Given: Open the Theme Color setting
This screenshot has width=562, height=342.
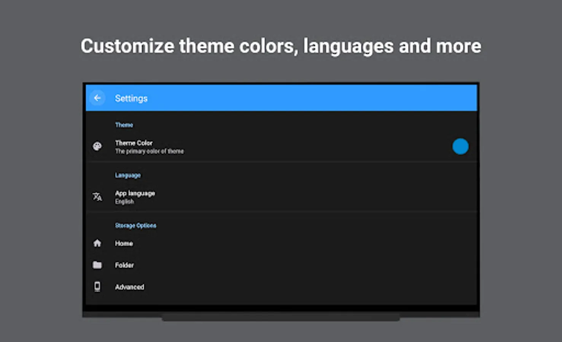Looking at the screenshot, I should coord(134,143).
